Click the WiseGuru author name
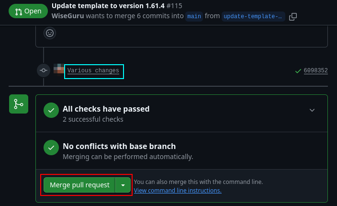337x206 pixels. click(x=67, y=16)
